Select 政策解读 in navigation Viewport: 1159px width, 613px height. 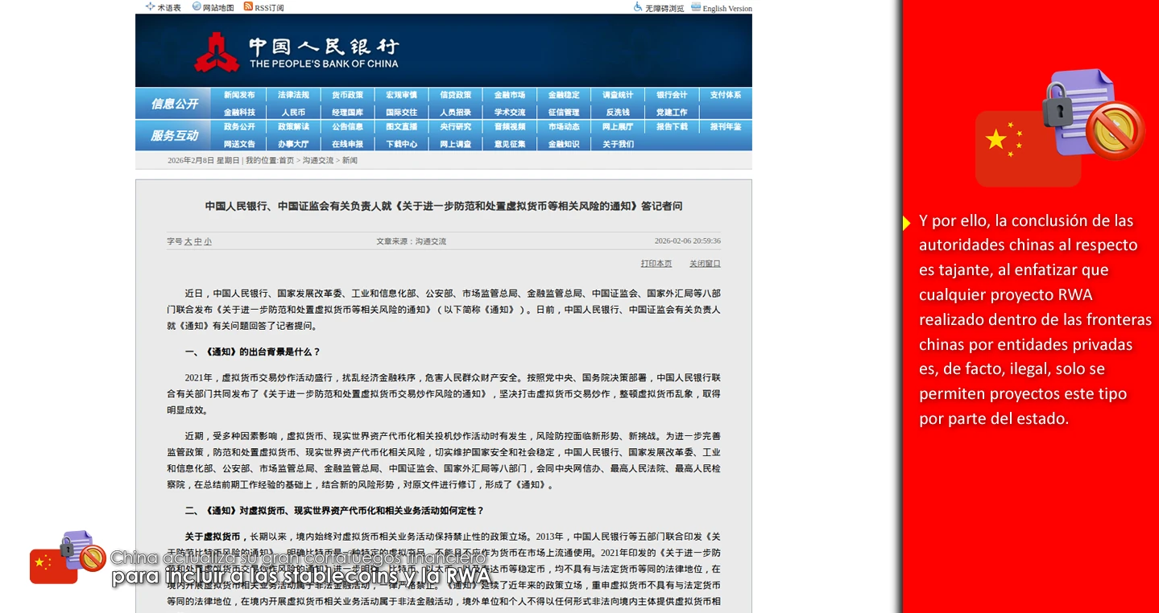click(x=293, y=126)
